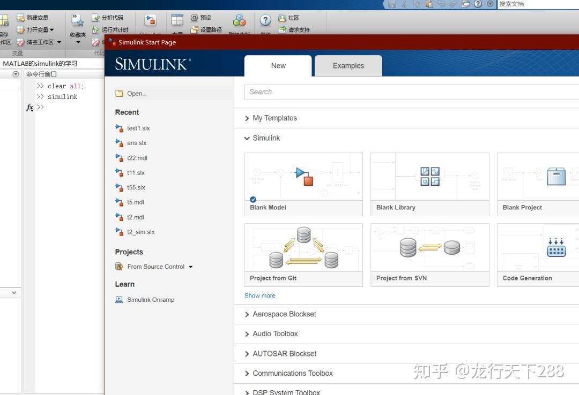The height and width of the screenshot is (395, 579).
Task: Switch to the Examples tab
Action: point(348,66)
